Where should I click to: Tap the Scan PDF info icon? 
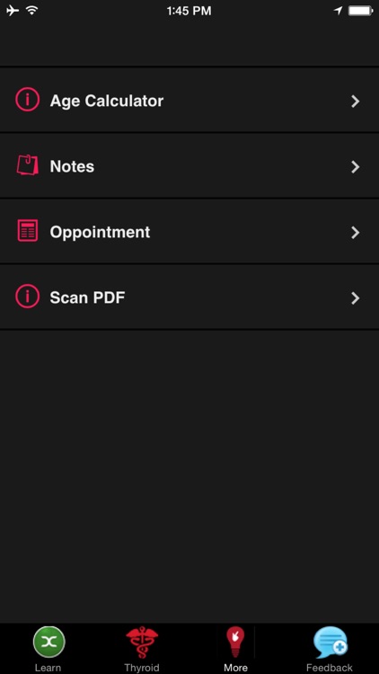coord(28,297)
